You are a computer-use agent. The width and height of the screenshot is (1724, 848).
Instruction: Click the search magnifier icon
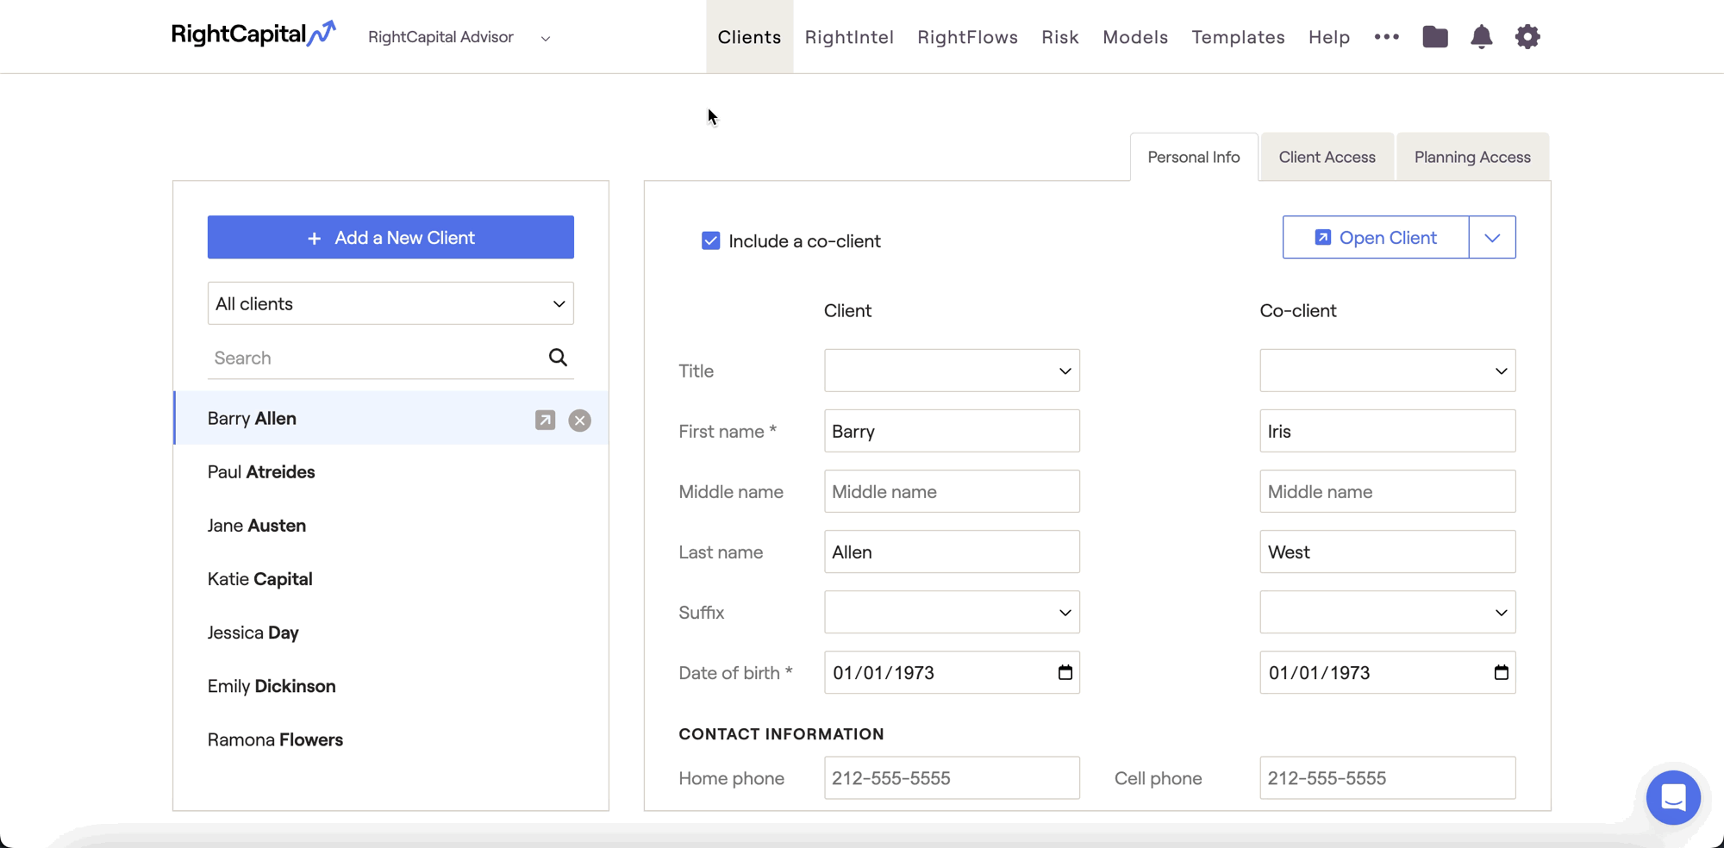coord(558,358)
